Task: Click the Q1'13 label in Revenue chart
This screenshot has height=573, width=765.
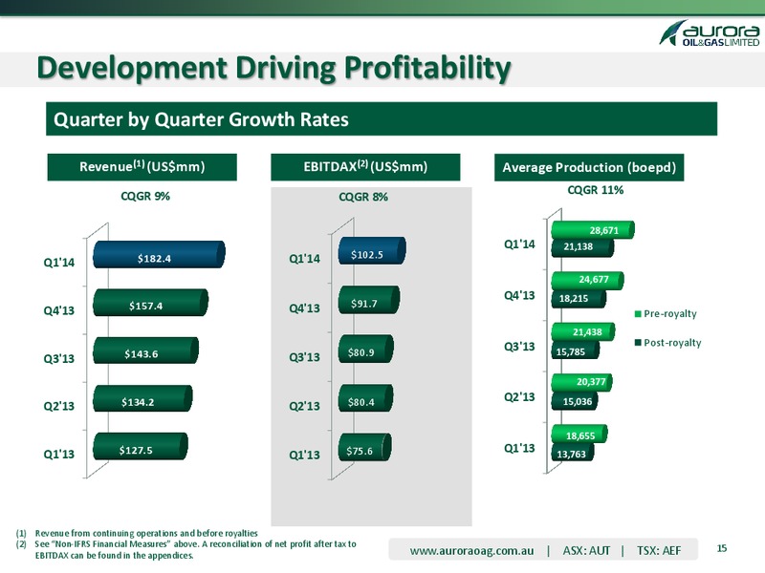Action: click(59, 455)
